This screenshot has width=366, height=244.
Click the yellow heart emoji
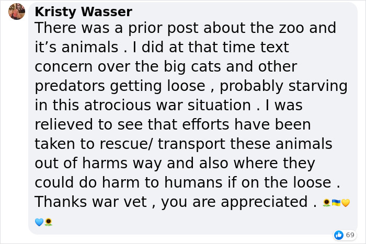click(346, 203)
